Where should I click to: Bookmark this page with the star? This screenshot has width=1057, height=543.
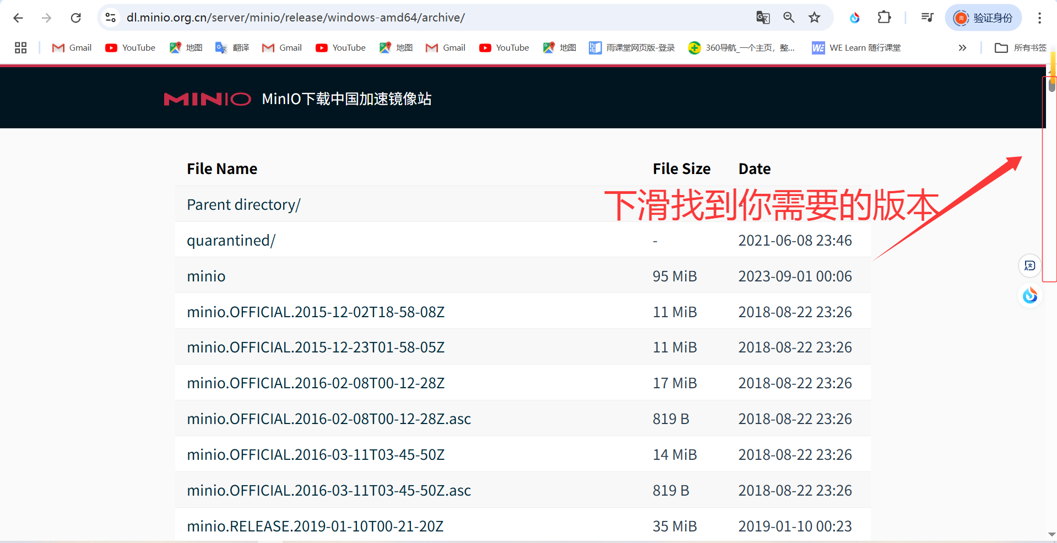815,18
